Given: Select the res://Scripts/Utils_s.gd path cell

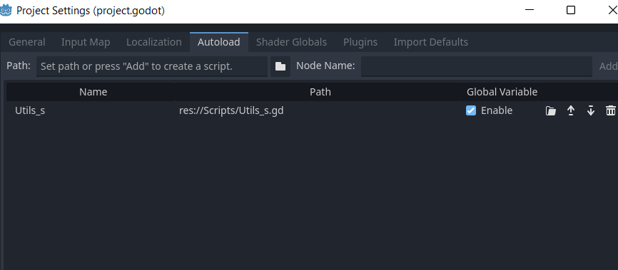Looking at the screenshot, I should 318,111.
